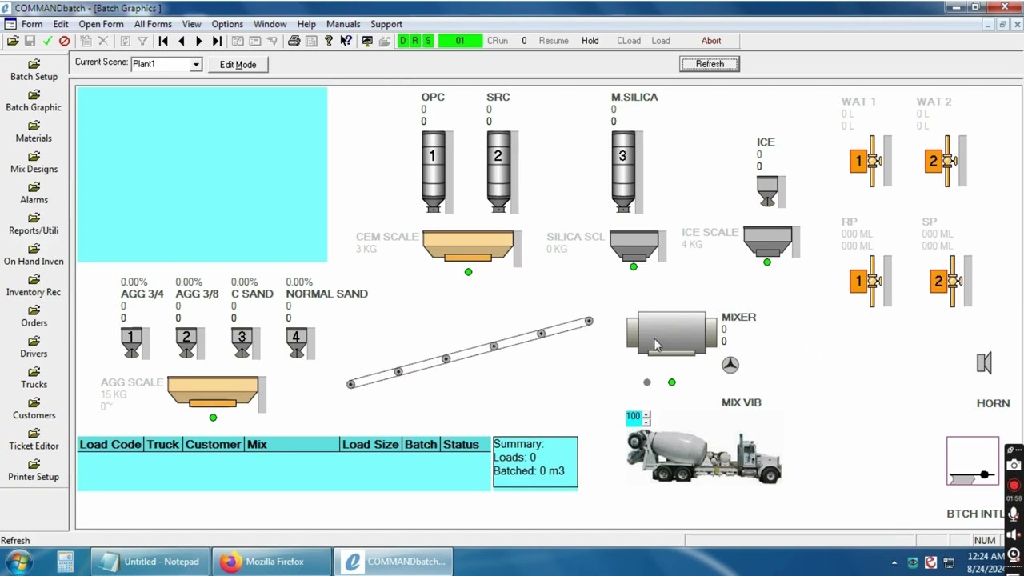Go to the last record arrow
This screenshot has height=576, width=1024.
(x=217, y=41)
